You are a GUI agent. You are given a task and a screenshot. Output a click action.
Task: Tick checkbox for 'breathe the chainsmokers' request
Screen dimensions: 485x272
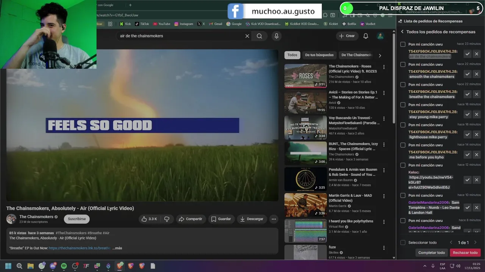[x=403, y=85]
